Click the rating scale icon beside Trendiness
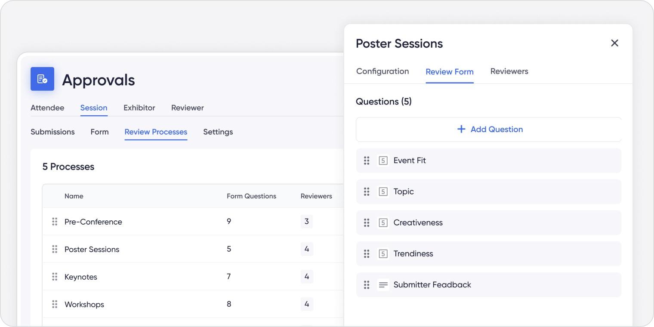 pyautogui.click(x=383, y=253)
